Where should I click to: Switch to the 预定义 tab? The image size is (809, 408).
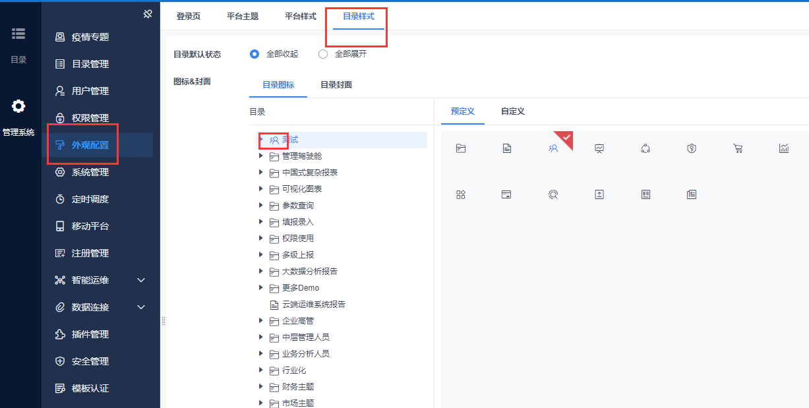click(x=463, y=111)
